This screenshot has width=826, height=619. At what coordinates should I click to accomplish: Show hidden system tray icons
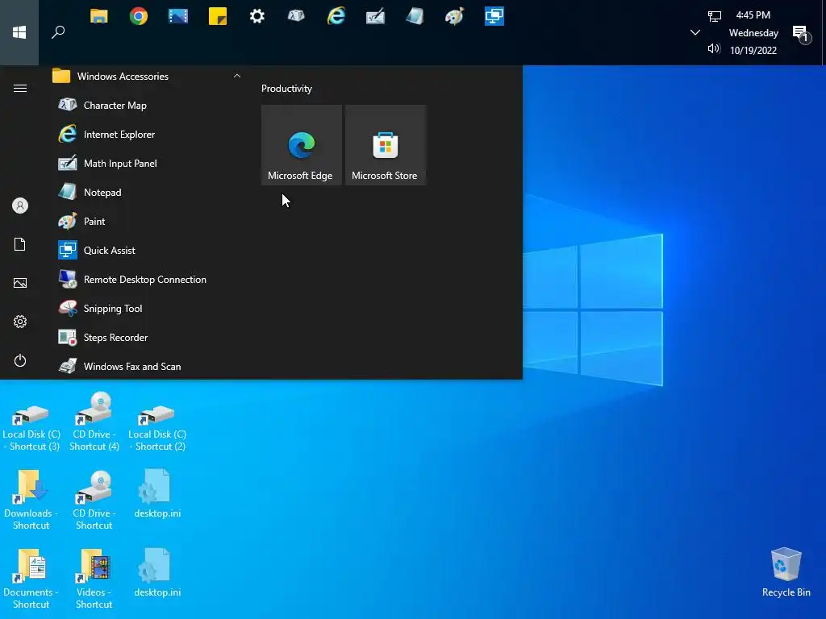point(695,32)
